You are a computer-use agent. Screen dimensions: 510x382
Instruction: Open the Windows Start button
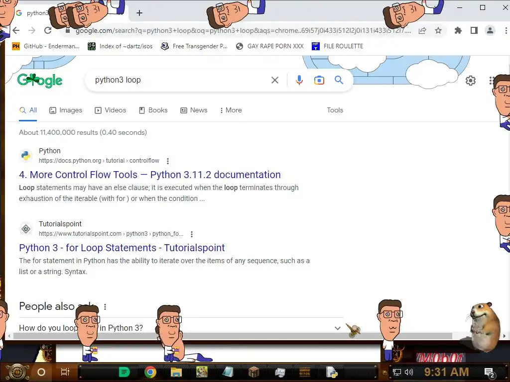pos(17,372)
